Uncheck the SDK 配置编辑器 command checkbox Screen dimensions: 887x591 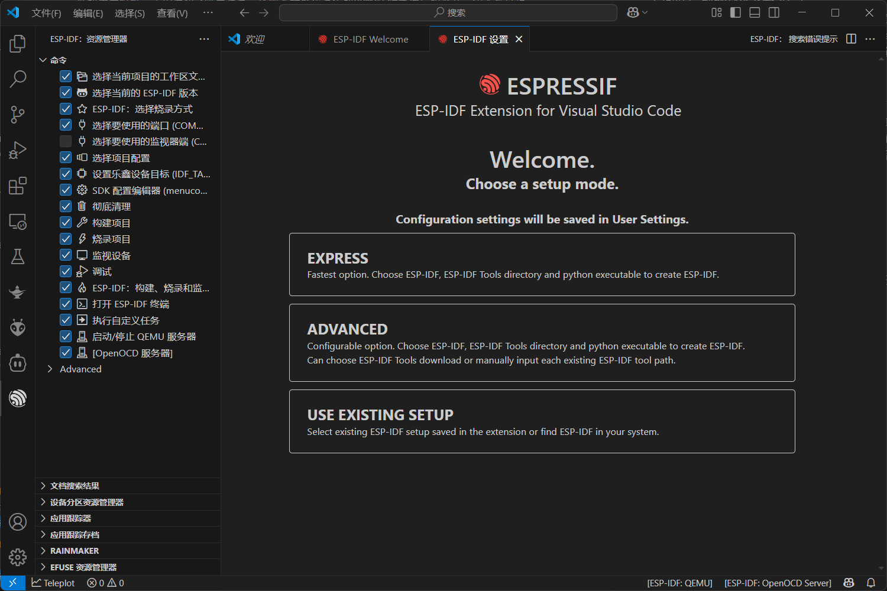[65, 190]
